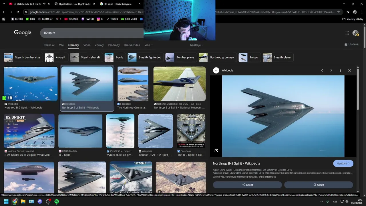The width and height of the screenshot is (366, 206).
Task: Filter by Falcon chip
Action: coord(250,58)
